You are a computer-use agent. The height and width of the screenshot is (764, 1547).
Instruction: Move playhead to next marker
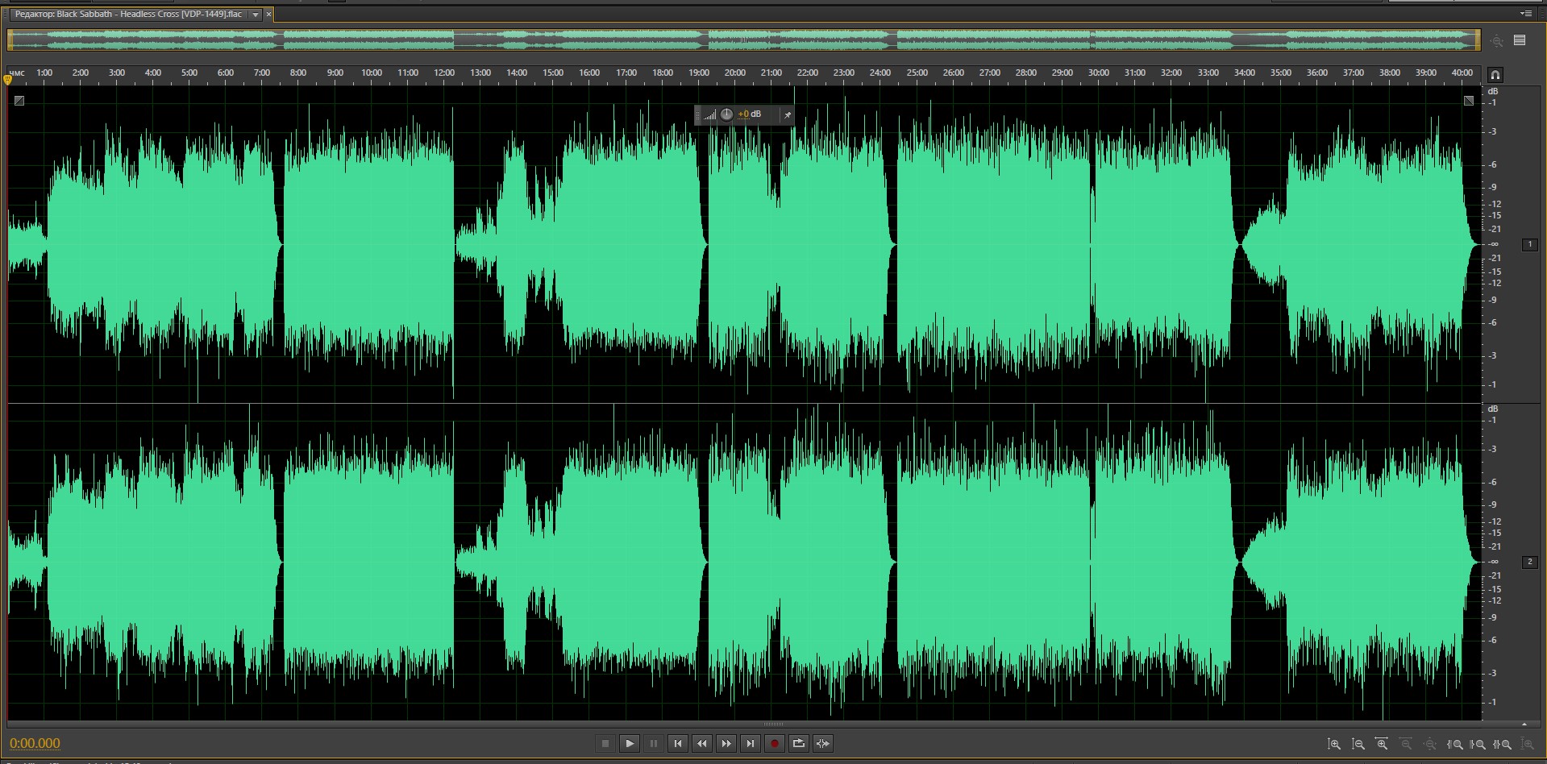(x=751, y=743)
